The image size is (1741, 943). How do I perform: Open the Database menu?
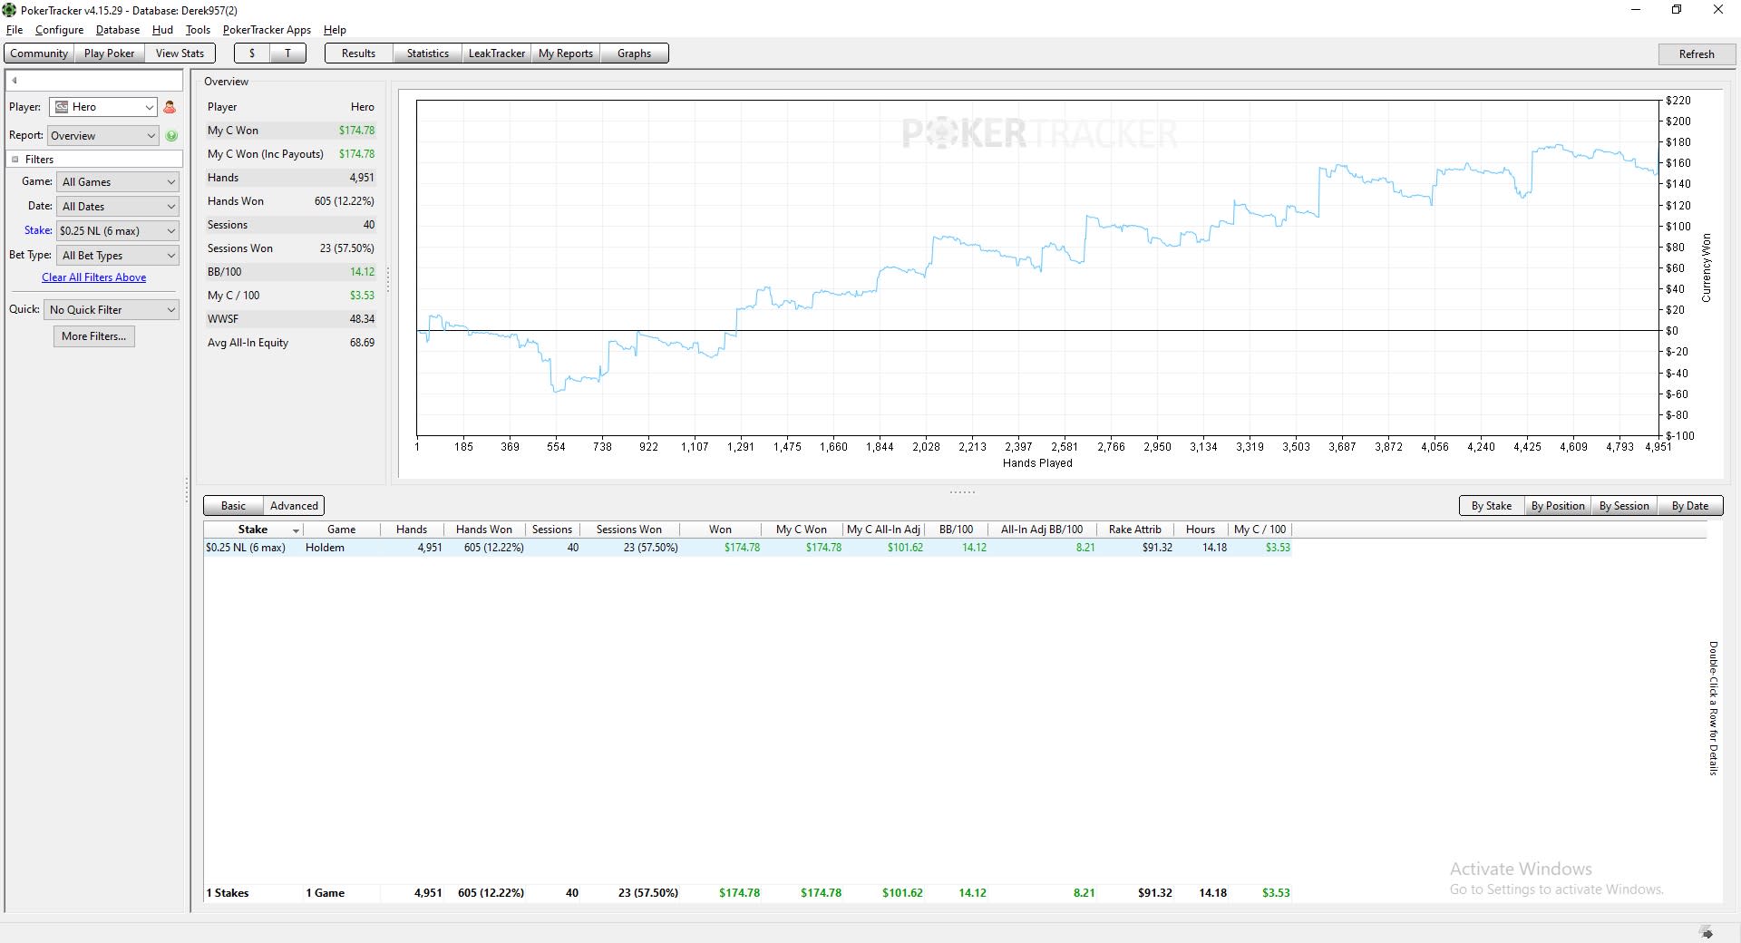coord(118,30)
